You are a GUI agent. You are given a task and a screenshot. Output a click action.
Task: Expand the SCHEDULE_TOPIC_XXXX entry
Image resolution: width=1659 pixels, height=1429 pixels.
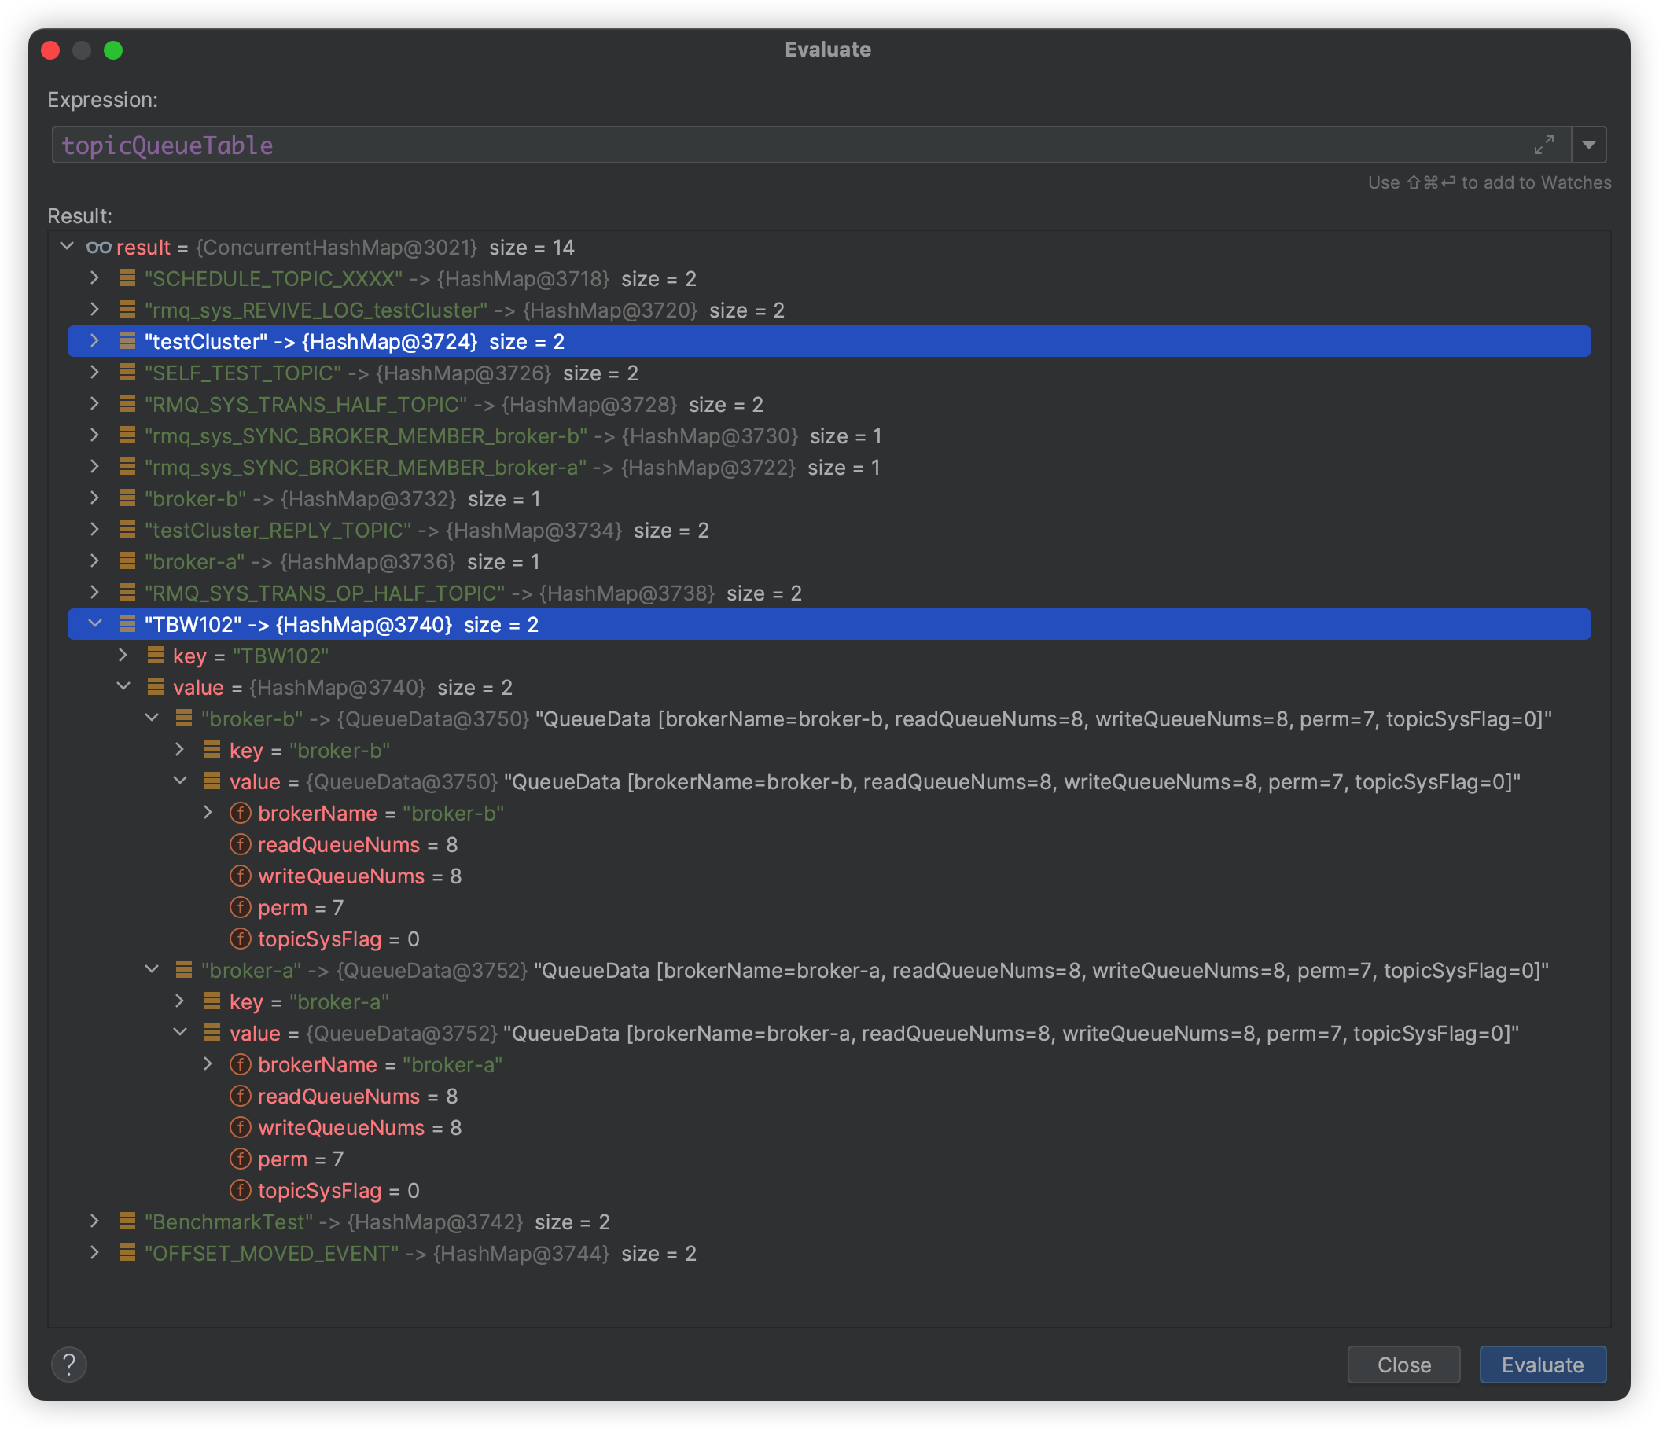tap(94, 277)
